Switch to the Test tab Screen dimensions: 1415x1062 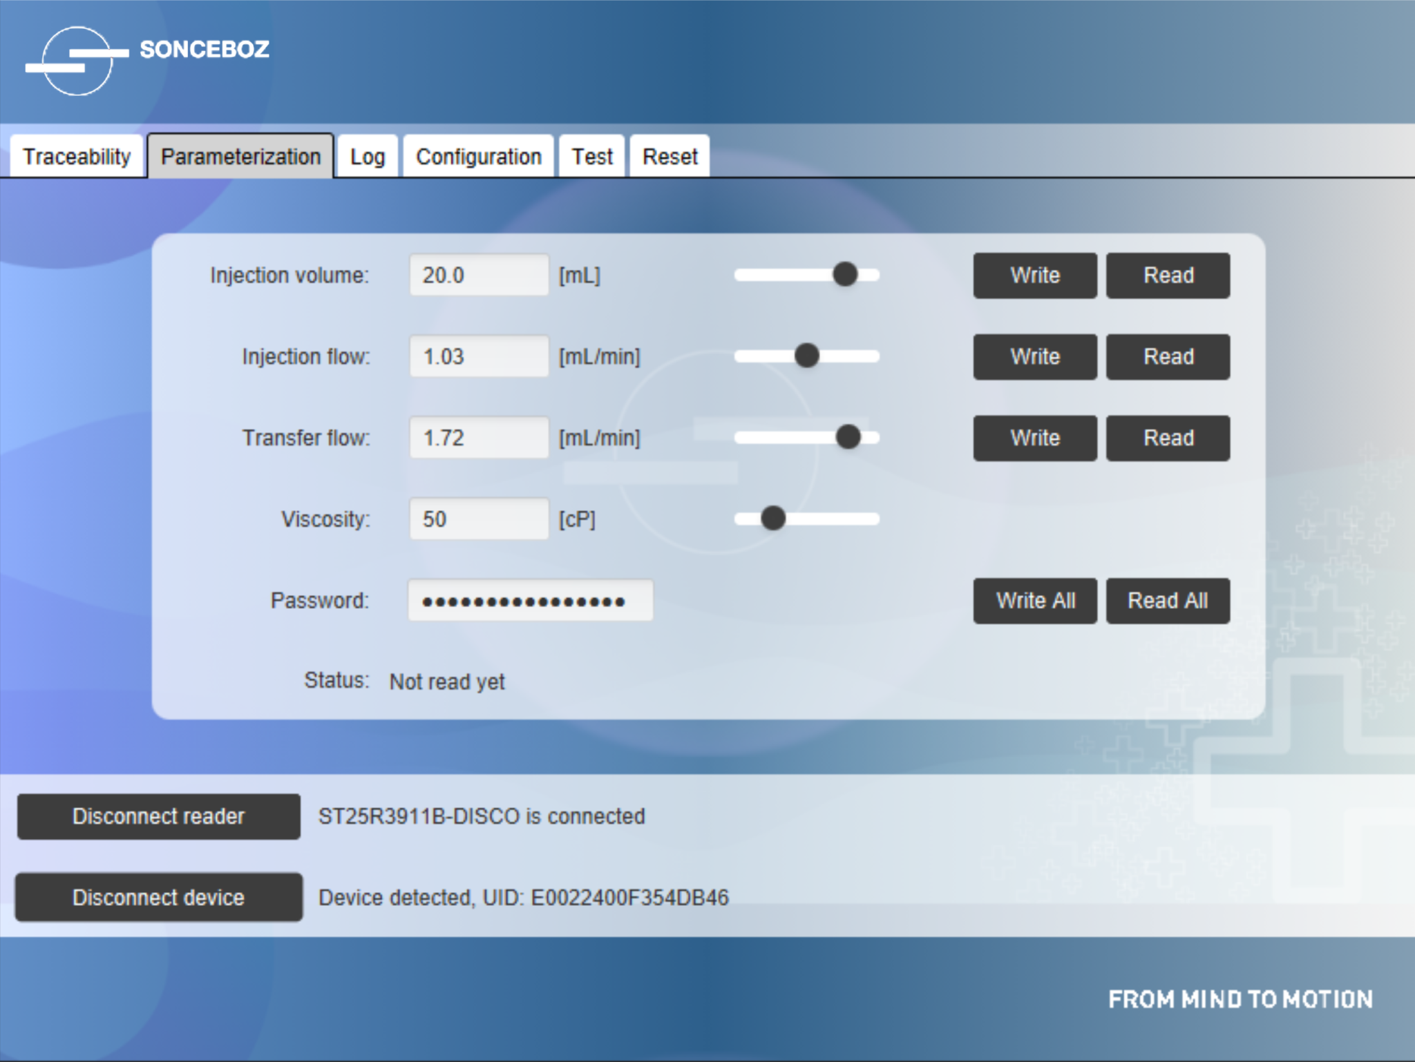click(x=591, y=156)
